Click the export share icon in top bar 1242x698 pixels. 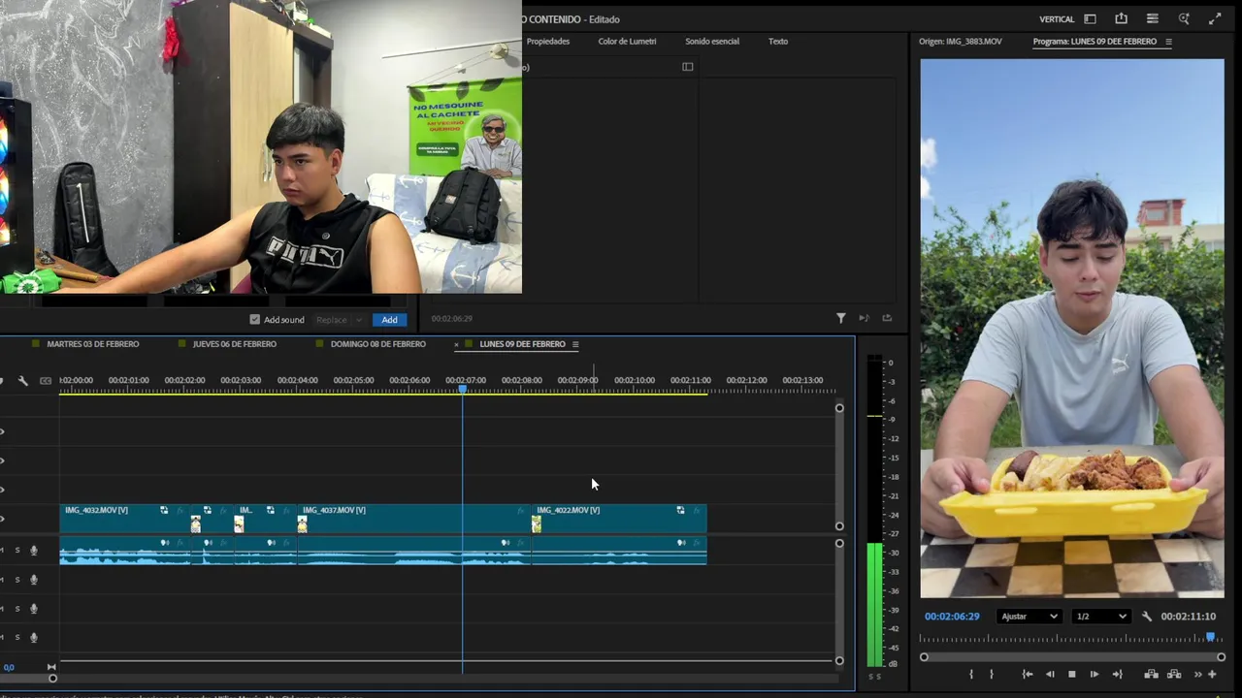(x=1122, y=18)
